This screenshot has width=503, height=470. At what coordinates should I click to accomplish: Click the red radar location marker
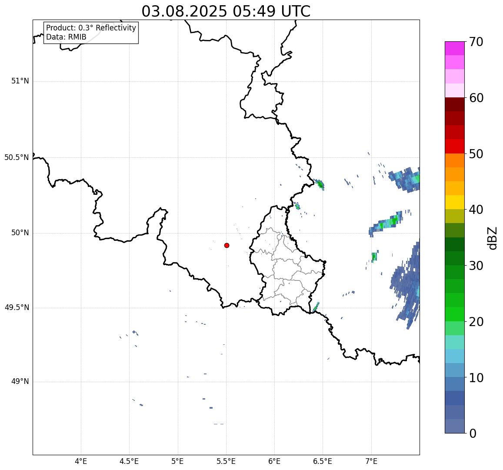227,245
